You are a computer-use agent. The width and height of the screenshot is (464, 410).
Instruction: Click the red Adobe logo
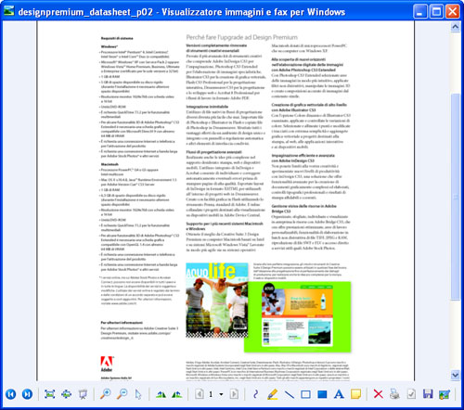tap(107, 364)
